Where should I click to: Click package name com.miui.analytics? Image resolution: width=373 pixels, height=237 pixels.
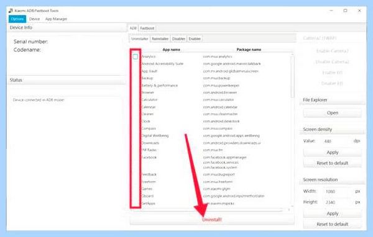tap(218, 56)
